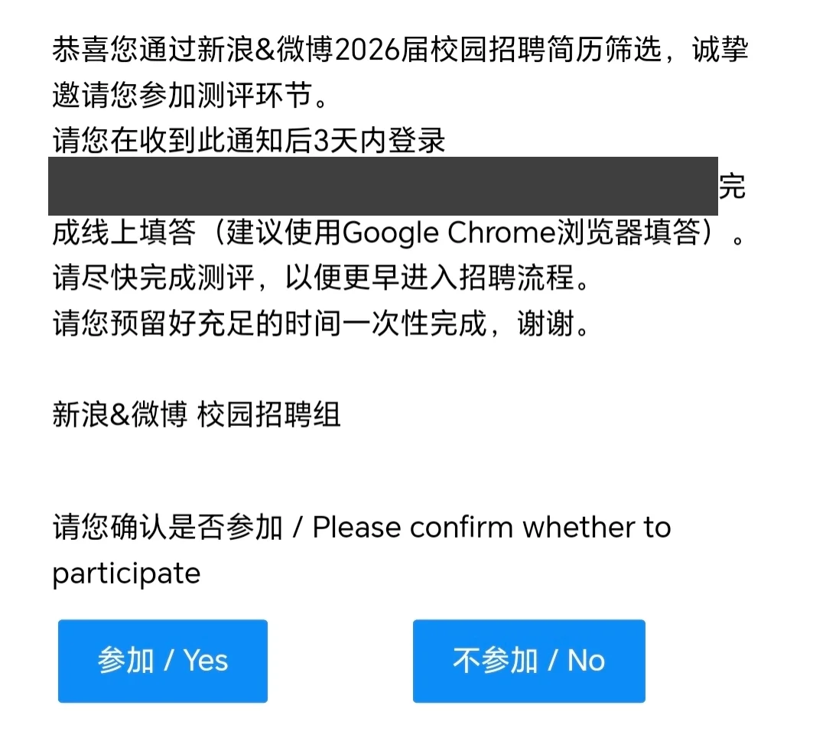Click the character 完 after the redacted bar
Screen dimensions: 826x754
(x=732, y=187)
